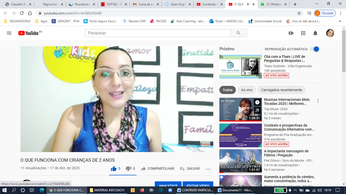Open the notifications bell
This screenshot has width=346, height=194.
point(315,33)
